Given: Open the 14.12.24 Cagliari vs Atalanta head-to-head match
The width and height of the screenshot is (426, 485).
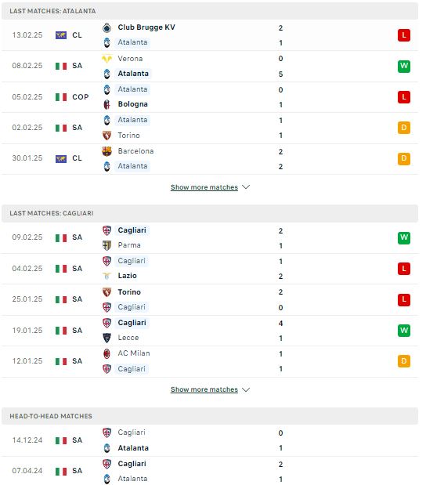Looking at the screenshot, I should click(210, 440).
